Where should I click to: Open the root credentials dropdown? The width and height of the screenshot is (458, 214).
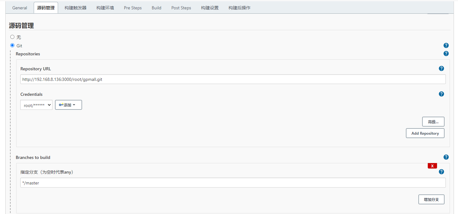[x=36, y=105]
